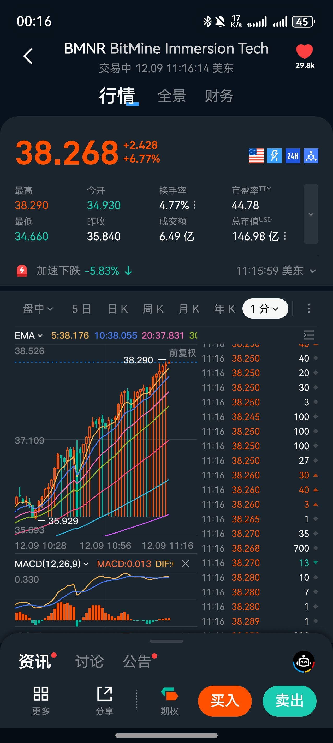Toggle the red heart favorite icon

tap(305, 52)
